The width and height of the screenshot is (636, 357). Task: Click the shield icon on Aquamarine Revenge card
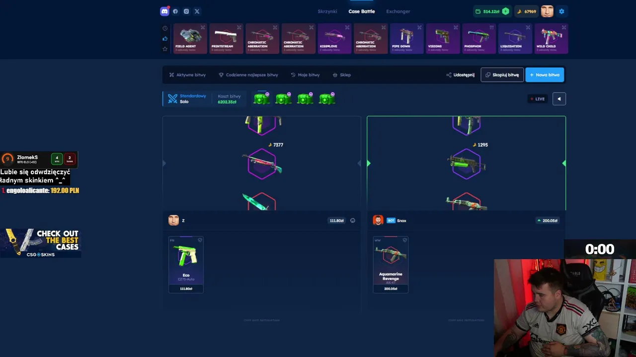point(404,240)
